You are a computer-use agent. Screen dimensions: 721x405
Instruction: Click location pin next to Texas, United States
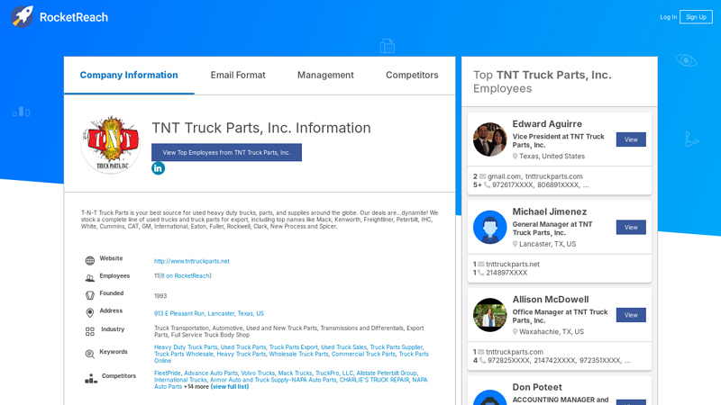(x=515, y=156)
